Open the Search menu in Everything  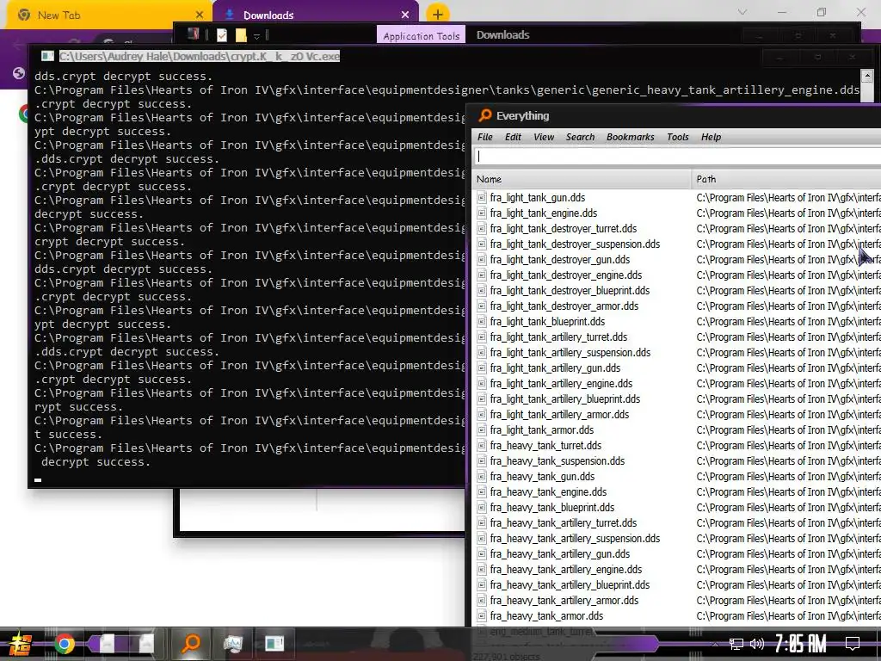[x=581, y=137]
